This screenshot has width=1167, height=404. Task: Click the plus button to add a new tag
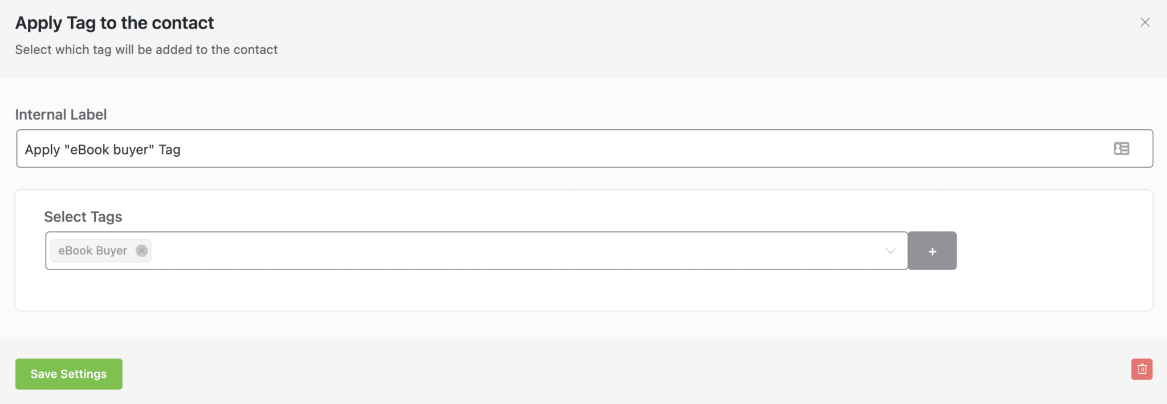pyautogui.click(x=932, y=251)
